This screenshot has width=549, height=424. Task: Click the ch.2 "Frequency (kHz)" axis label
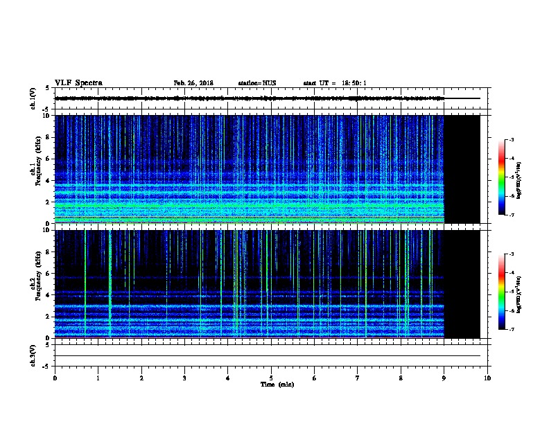tap(38, 276)
